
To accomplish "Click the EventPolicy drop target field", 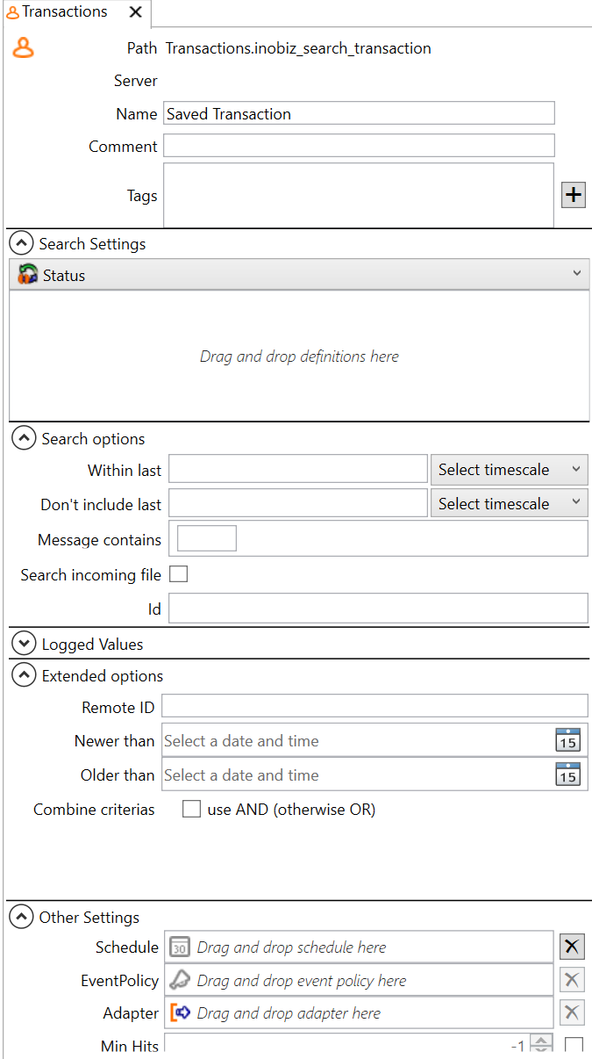I will [x=359, y=980].
